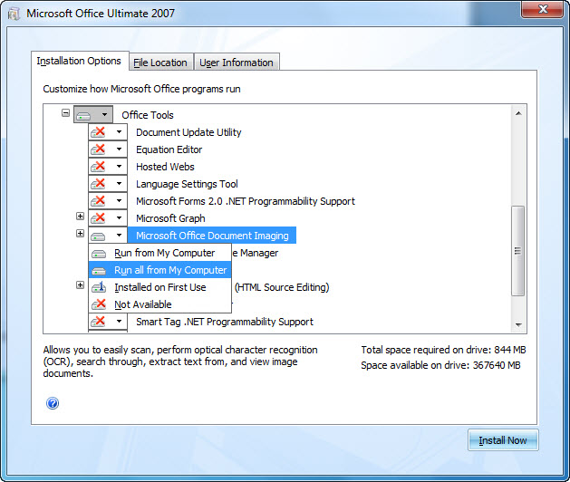570x482 pixels.
Task: Click 'Space available on drive' text
Action: (440, 365)
